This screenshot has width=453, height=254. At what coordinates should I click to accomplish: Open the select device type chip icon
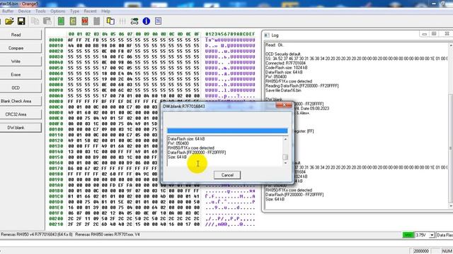(x=110, y=21)
